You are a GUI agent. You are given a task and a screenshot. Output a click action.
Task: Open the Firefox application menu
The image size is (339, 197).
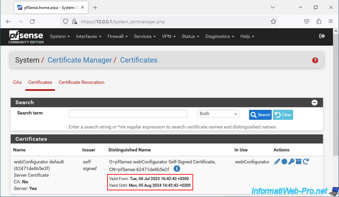[x=331, y=21]
